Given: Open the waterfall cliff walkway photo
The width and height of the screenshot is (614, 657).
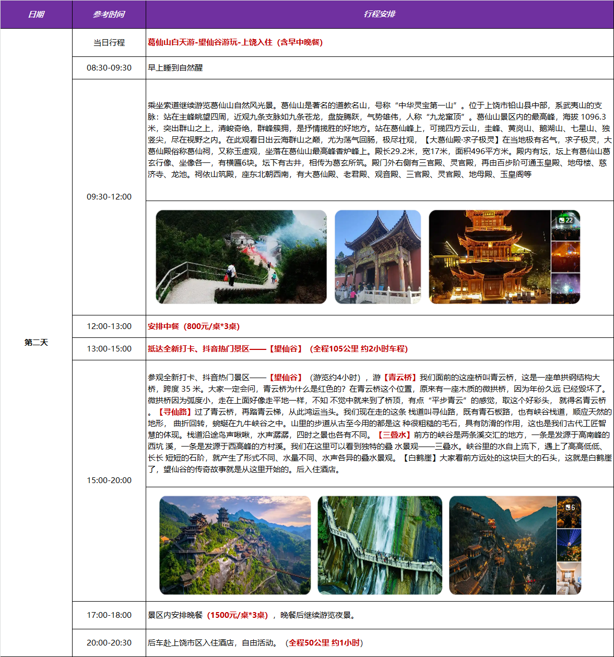Looking at the screenshot, I should pos(380,545).
